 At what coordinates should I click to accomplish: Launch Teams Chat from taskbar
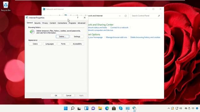(x=93, y=108)
